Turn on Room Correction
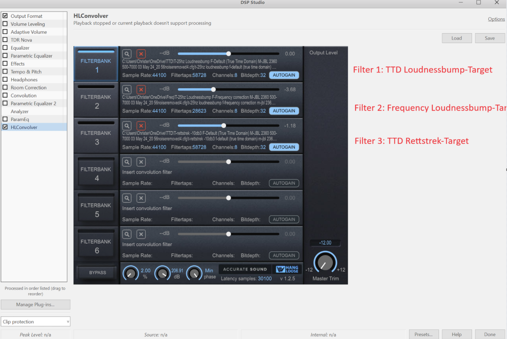Image resolution: width=507 pixels, height=339 pixels. [x=5, y=87]
